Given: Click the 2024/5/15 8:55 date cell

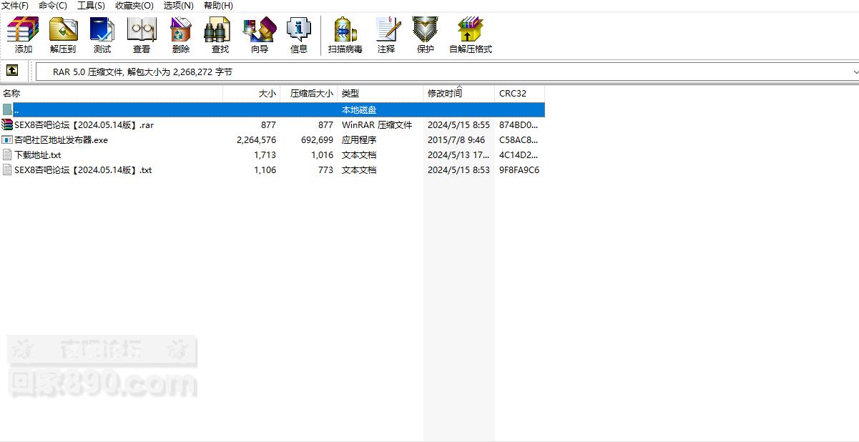Looking at the screenshot, I should coord(458,125).
